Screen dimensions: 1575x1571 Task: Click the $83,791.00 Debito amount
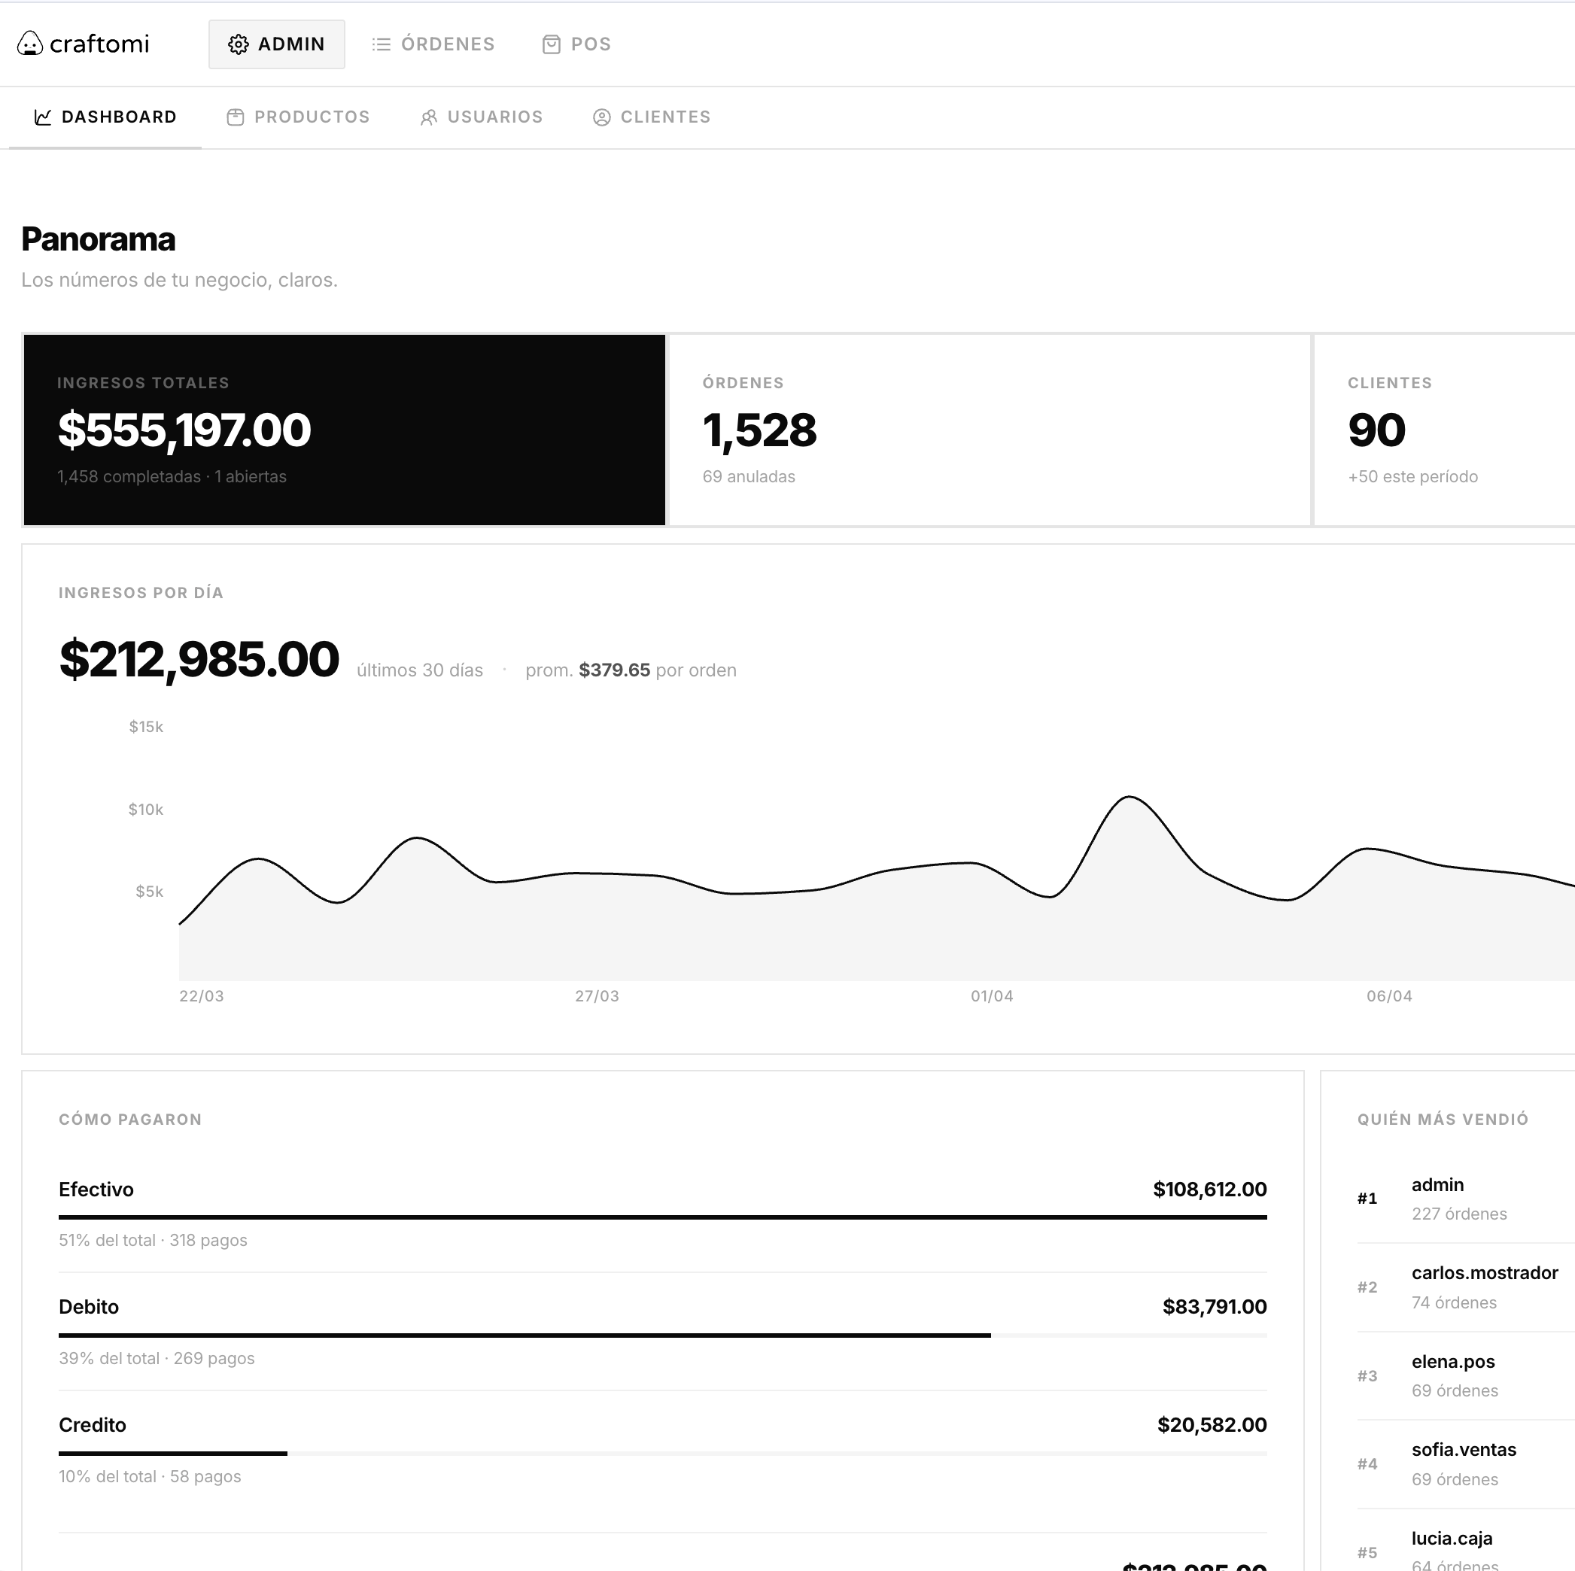tap(1215, 1307)
